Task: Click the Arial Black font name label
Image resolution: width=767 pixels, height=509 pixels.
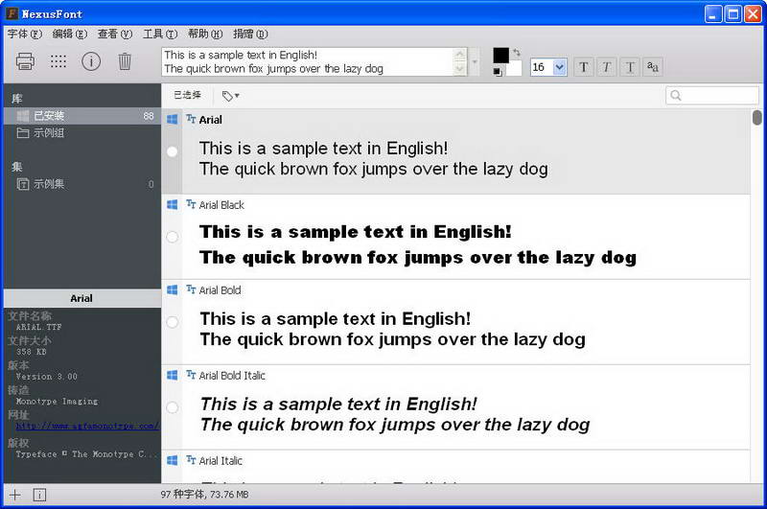Action: [x=221, y=205]
